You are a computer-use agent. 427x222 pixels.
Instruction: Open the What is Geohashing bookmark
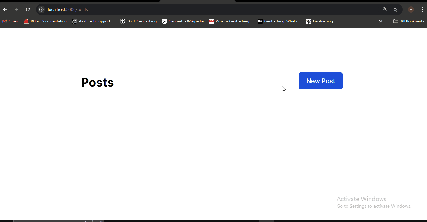click(x=231, y=21)
